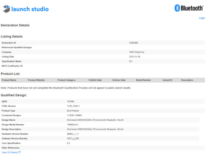Sort by Product Name column header

pyautogui.click(x=9, y=80)
